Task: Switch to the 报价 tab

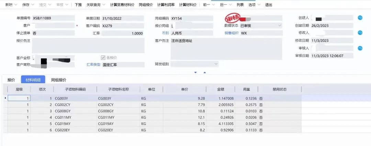Action: (x=11, y=80)
